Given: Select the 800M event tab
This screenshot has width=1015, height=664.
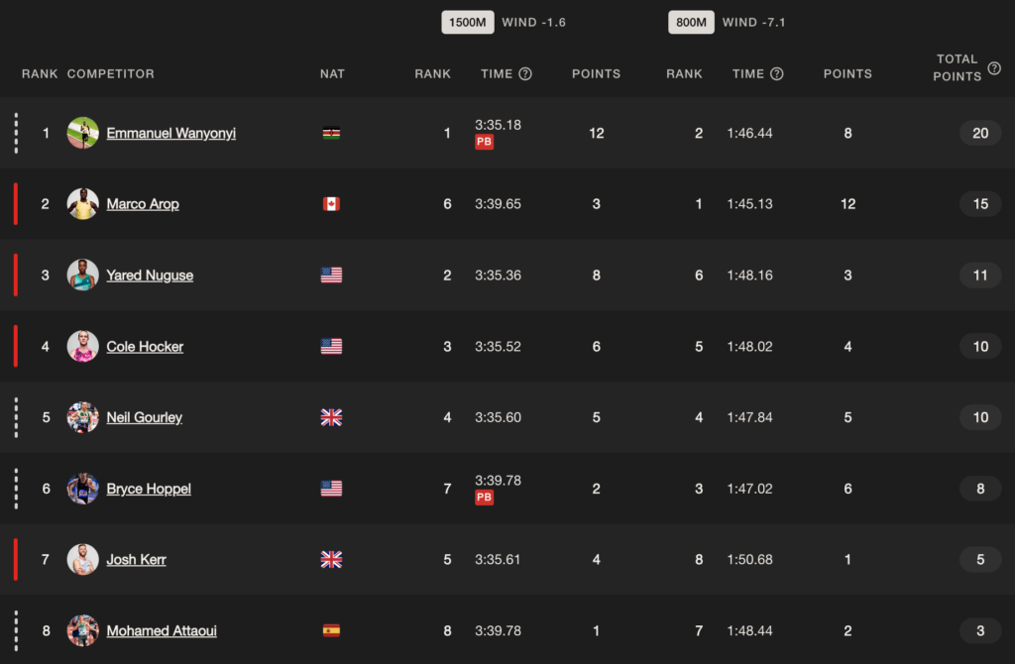Looking at the screenshot, I should point(691,22).
